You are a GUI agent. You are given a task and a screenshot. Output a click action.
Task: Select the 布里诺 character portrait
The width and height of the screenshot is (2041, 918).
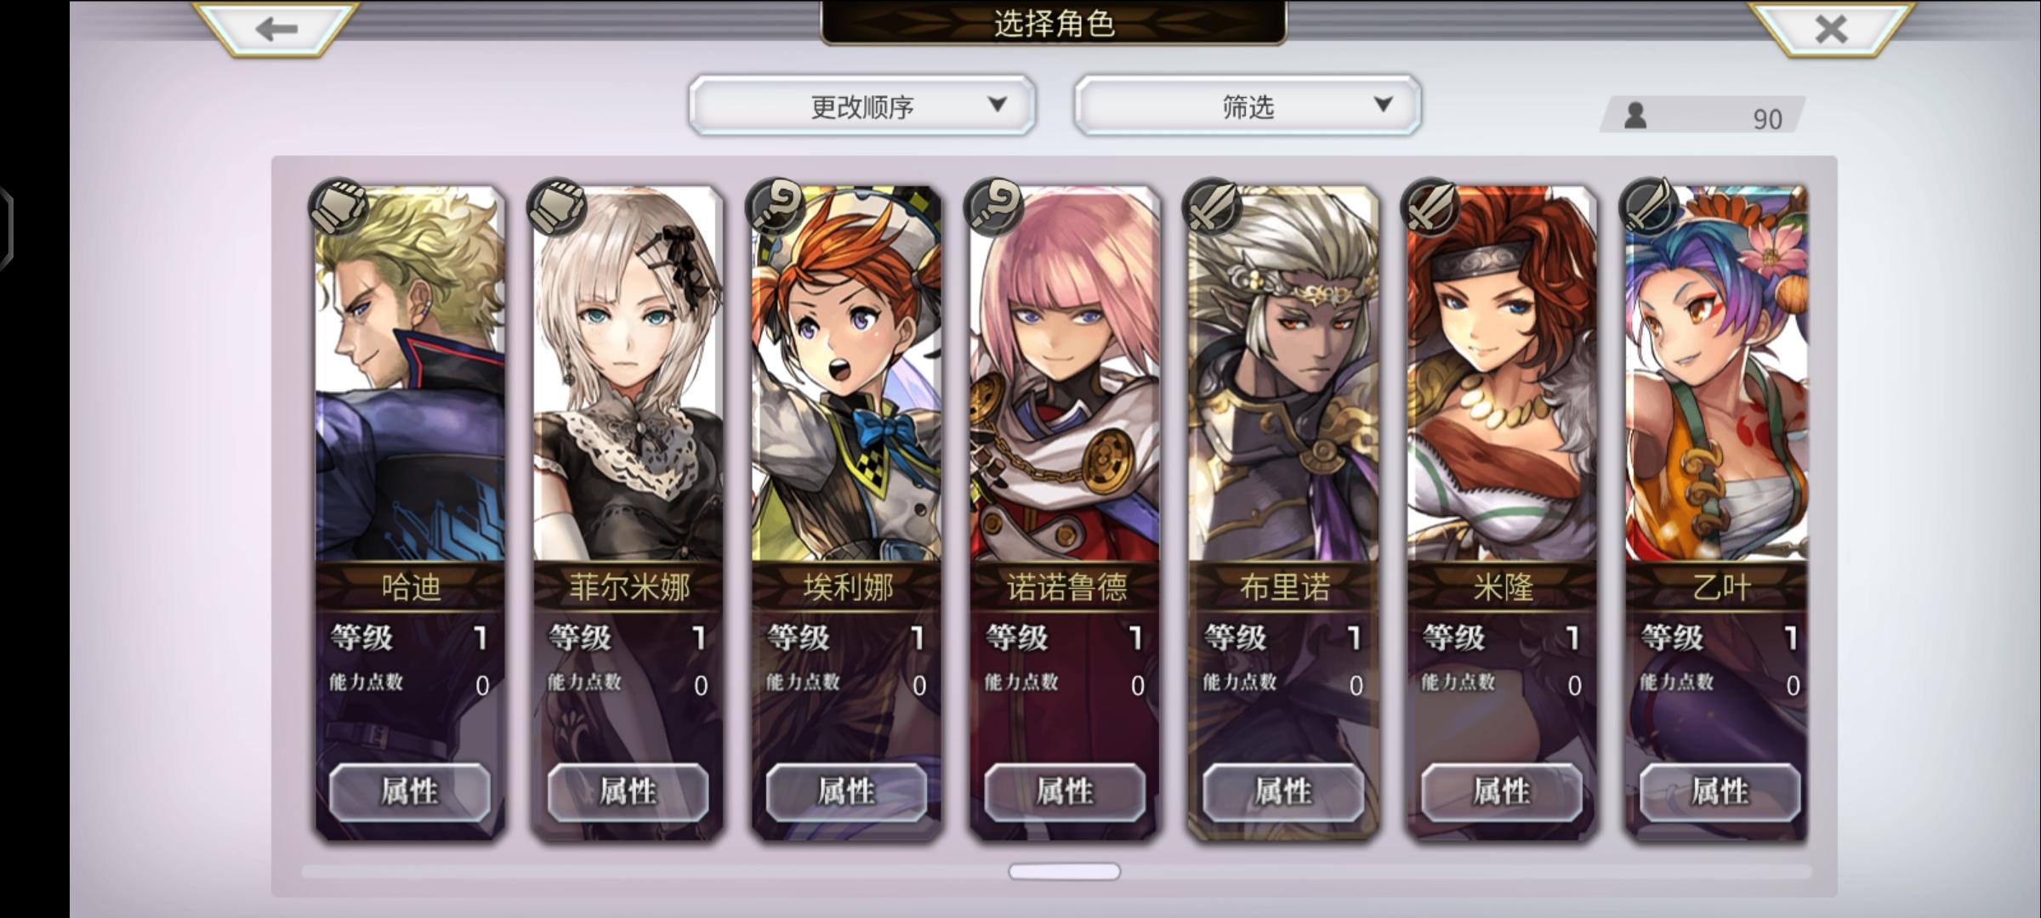[x=1283, y=374]
